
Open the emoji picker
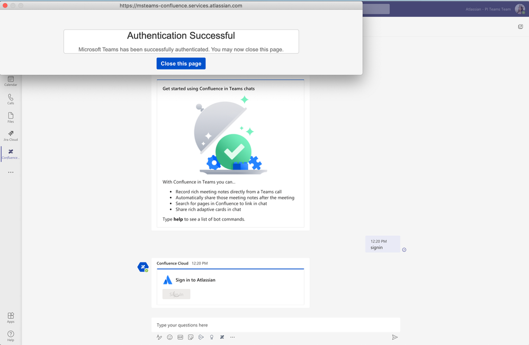pyautogui.click(x=169, y=337)
